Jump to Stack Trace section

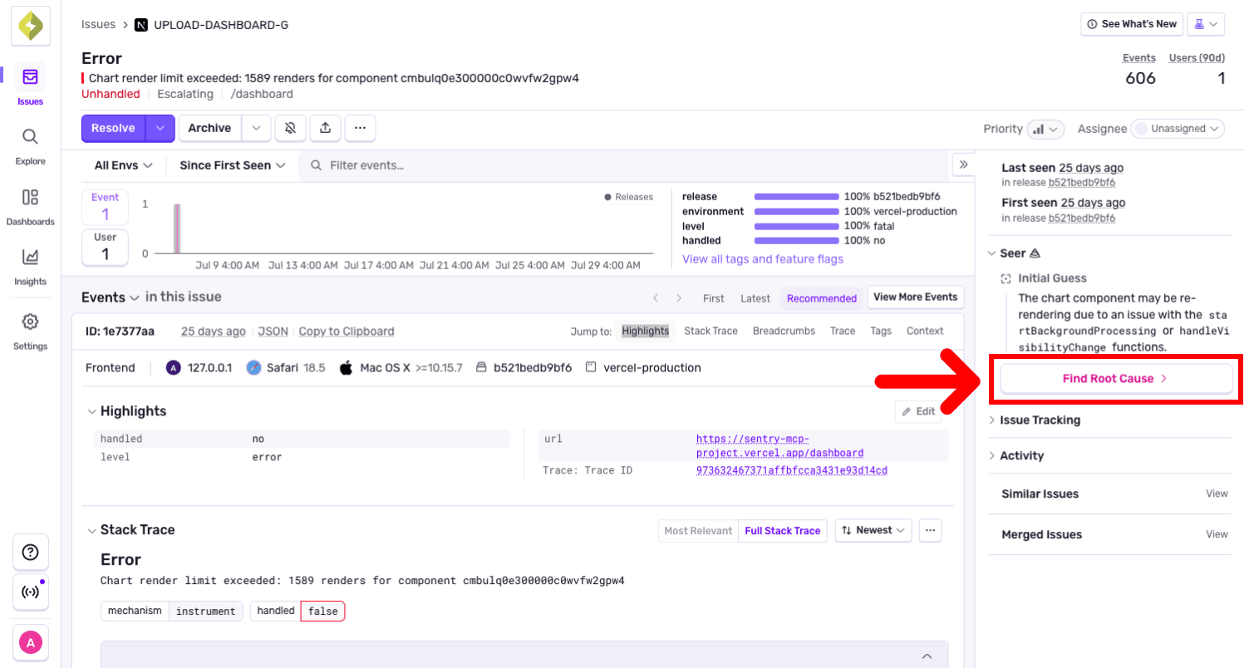click(x=711, y=331)
